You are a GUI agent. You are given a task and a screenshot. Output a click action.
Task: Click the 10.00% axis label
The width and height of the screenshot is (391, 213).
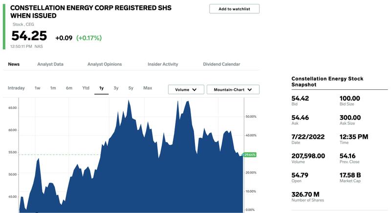(x=251, y=192)
